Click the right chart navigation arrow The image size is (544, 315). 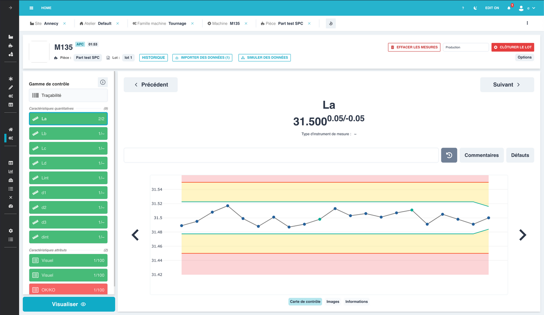pyautogui.click(x=522, y=235)
